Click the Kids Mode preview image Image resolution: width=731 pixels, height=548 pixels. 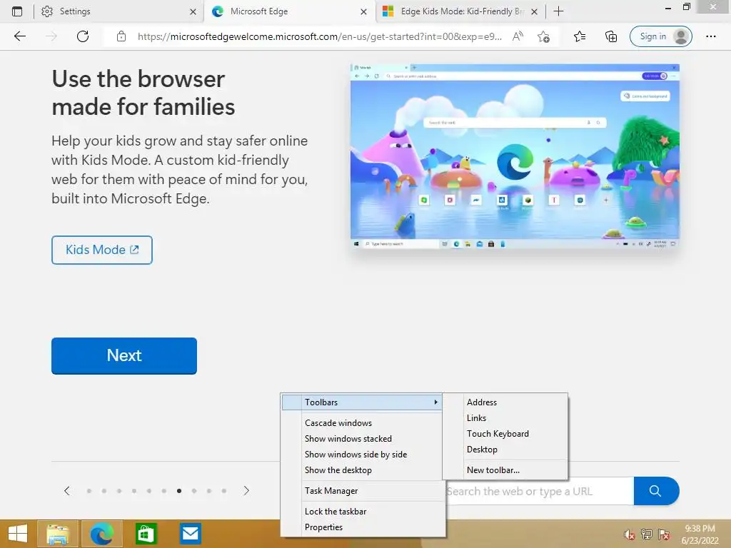coord(515,156)
